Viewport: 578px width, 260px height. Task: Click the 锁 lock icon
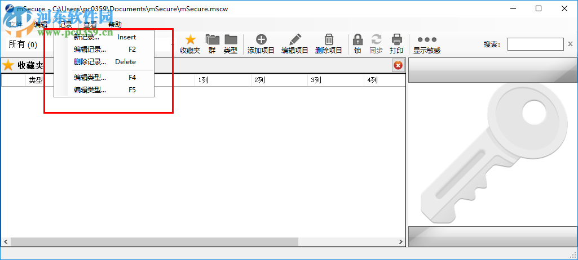click(x=357, y=39)
